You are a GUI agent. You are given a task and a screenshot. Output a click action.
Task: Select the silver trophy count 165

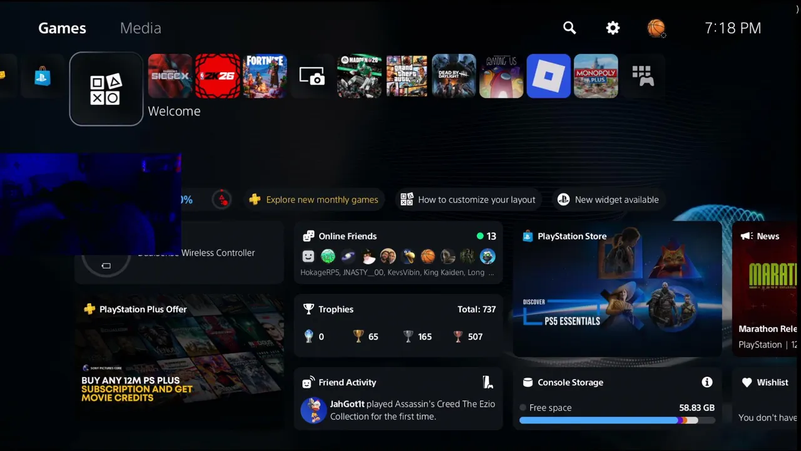[x=417, y=336]
